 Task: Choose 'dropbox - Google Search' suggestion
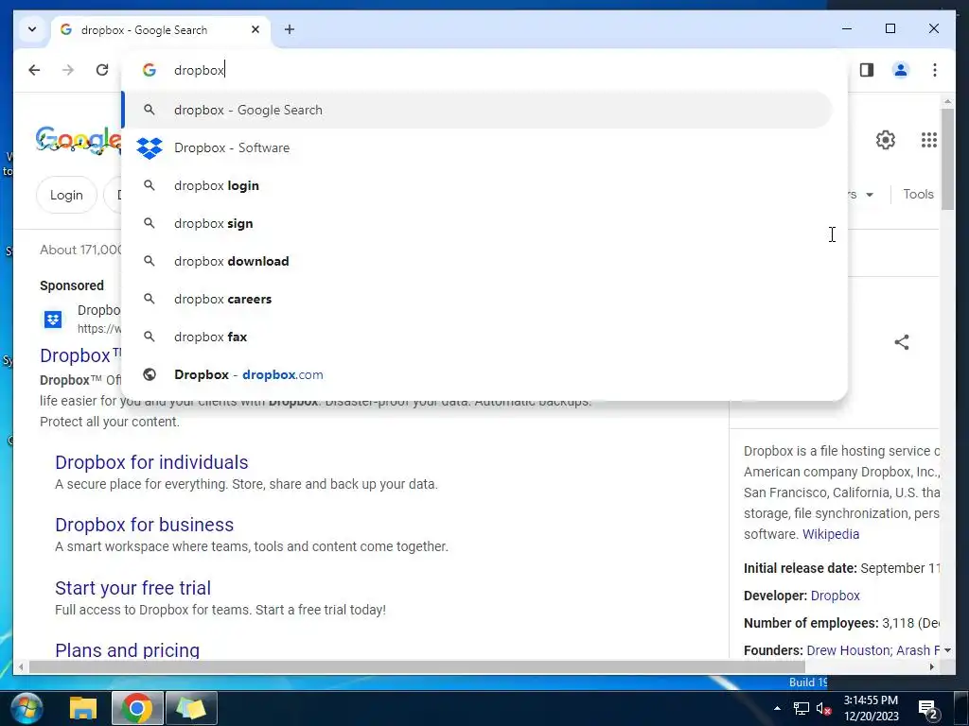(x=478, y=110)
